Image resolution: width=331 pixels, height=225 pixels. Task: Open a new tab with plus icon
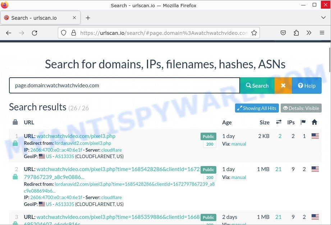pyautogui.click(x=88, y=18)
